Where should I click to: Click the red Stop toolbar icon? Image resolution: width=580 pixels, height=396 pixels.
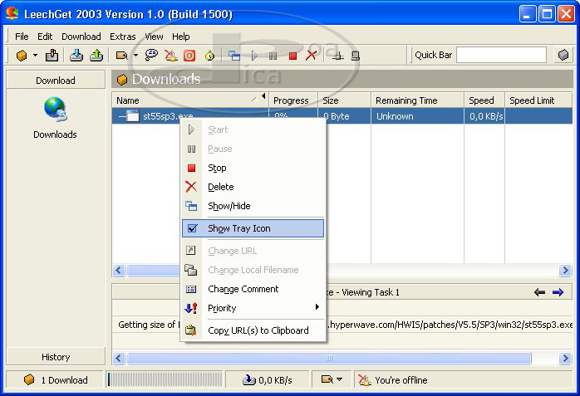292,56
